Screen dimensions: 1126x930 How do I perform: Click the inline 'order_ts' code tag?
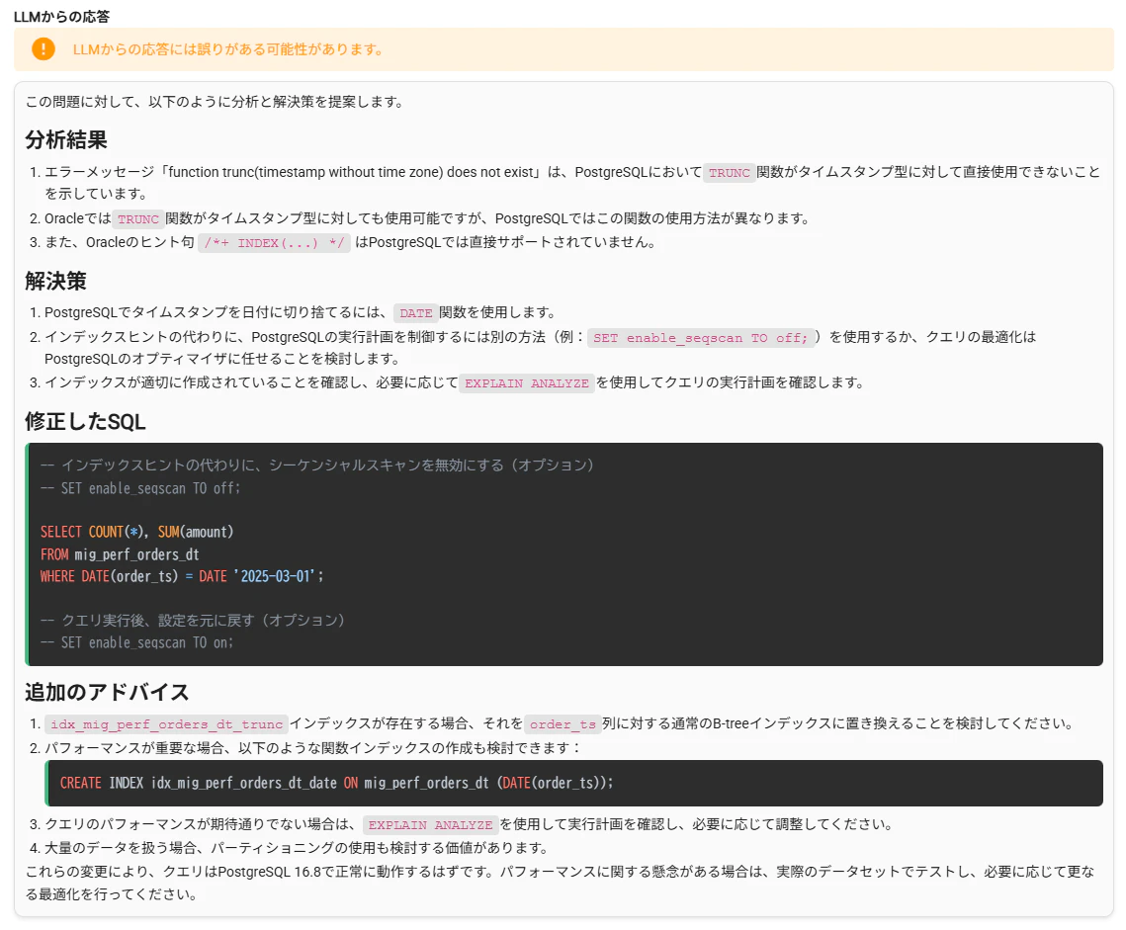click(x=563, y=723)
